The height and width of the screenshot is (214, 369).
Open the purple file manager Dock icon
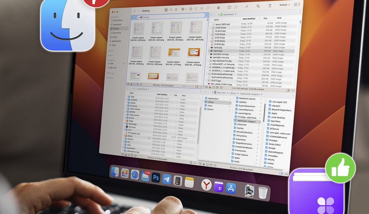pyautogui.click(x=219, y=187)
